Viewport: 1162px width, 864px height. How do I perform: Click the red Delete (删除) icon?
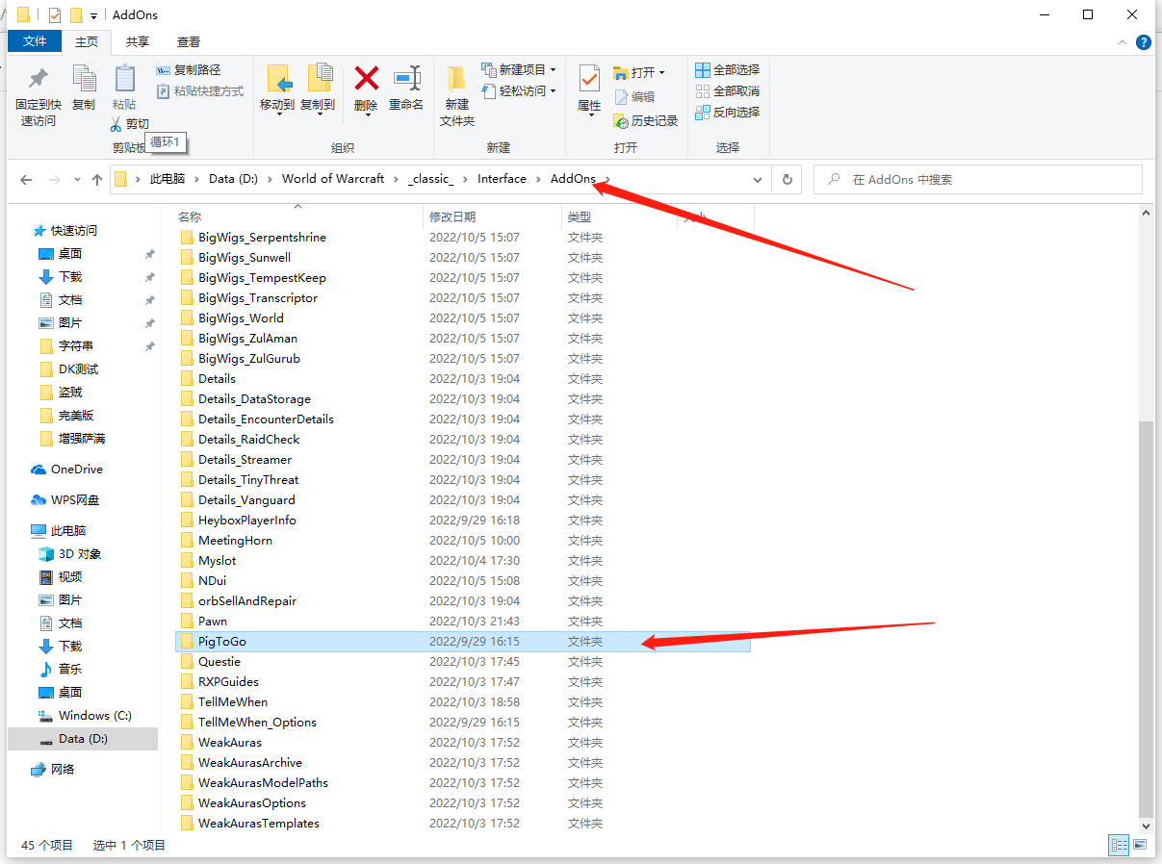[366, 81]
